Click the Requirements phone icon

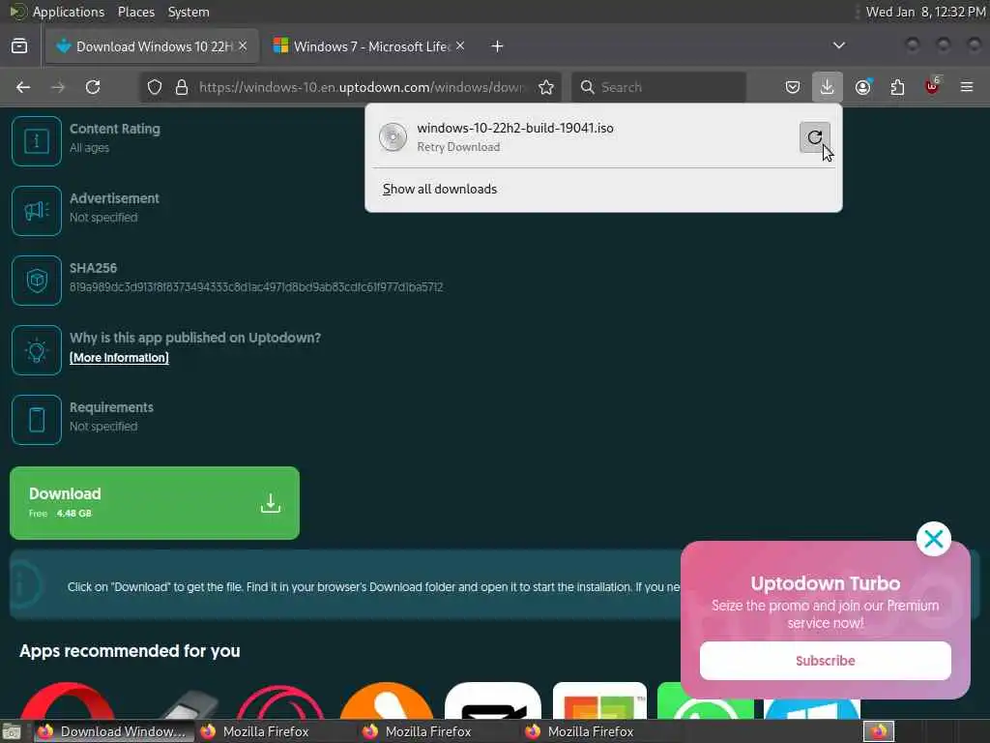click(x=37, y=420)
